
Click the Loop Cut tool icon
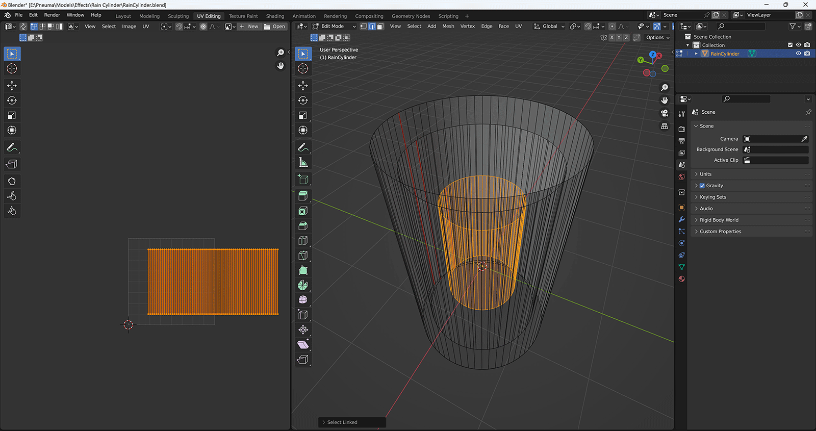303,241
